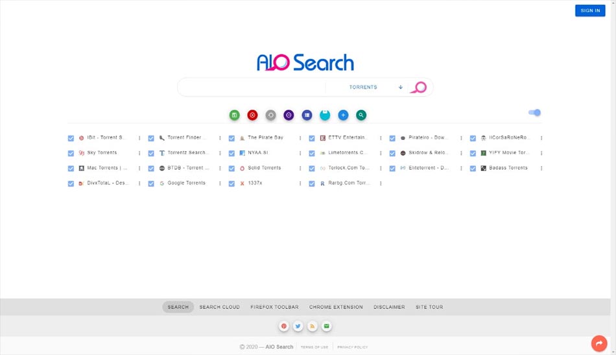This screenshot has width=616, height=355.
Task: Click the green round toolbar icon
Action: [235, 115]
